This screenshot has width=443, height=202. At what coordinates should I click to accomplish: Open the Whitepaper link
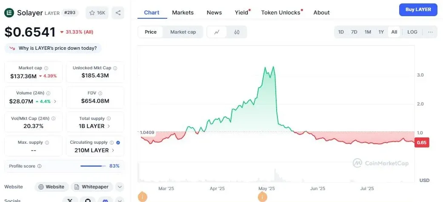point(91,187)
